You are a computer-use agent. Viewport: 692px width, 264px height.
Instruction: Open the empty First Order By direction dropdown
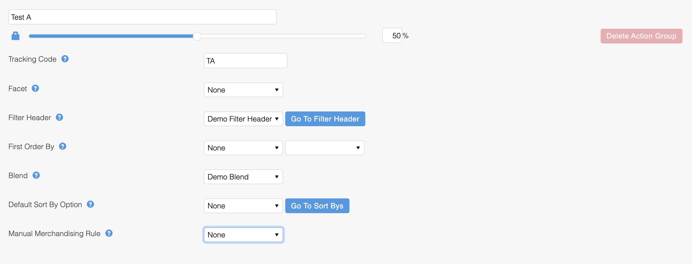tap(325, 148)
